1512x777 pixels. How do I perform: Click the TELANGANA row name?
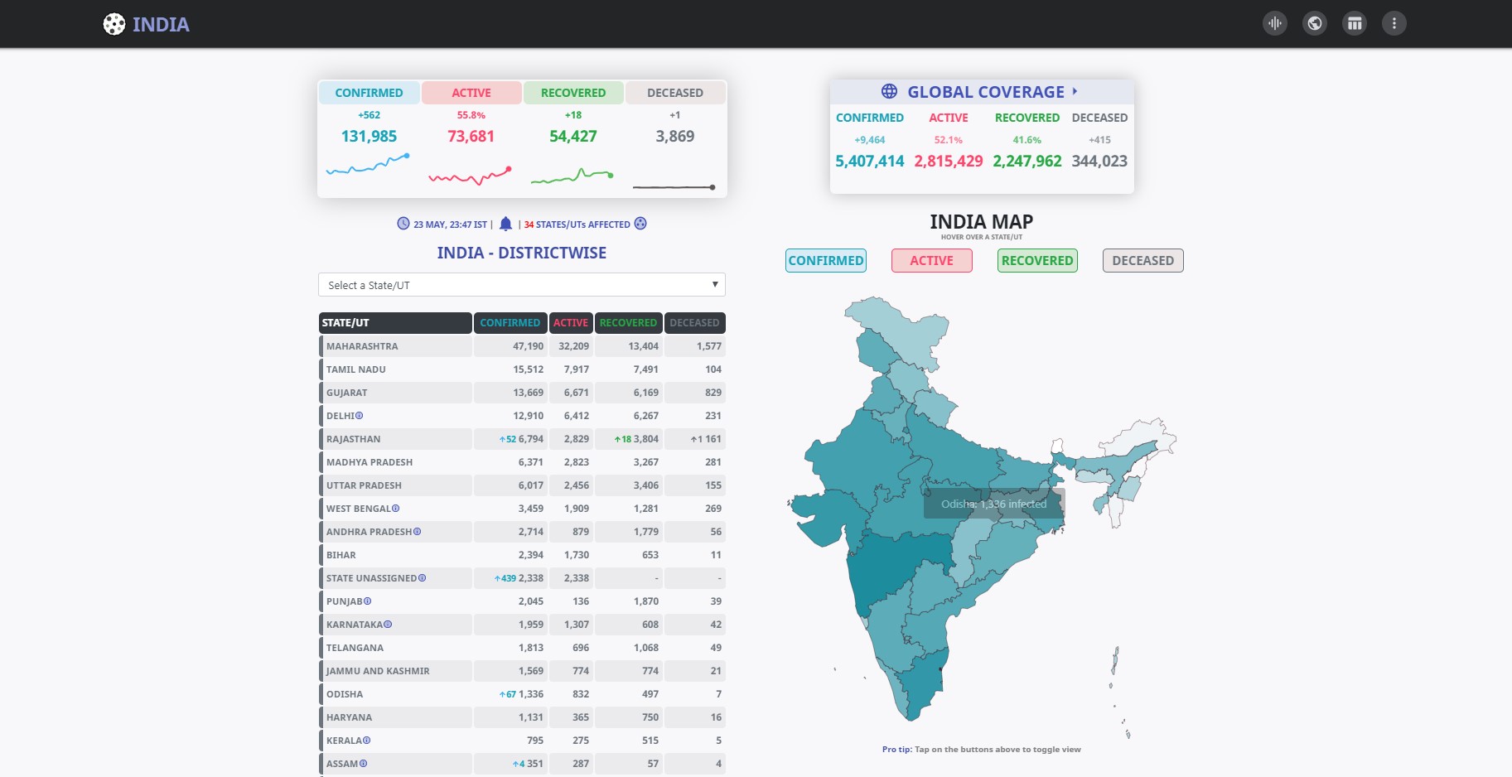(x=355, y=648)
